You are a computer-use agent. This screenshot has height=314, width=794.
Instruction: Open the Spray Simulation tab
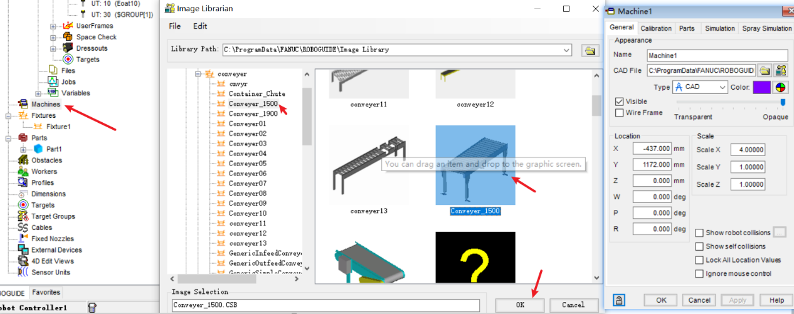[x=767, y=28]
